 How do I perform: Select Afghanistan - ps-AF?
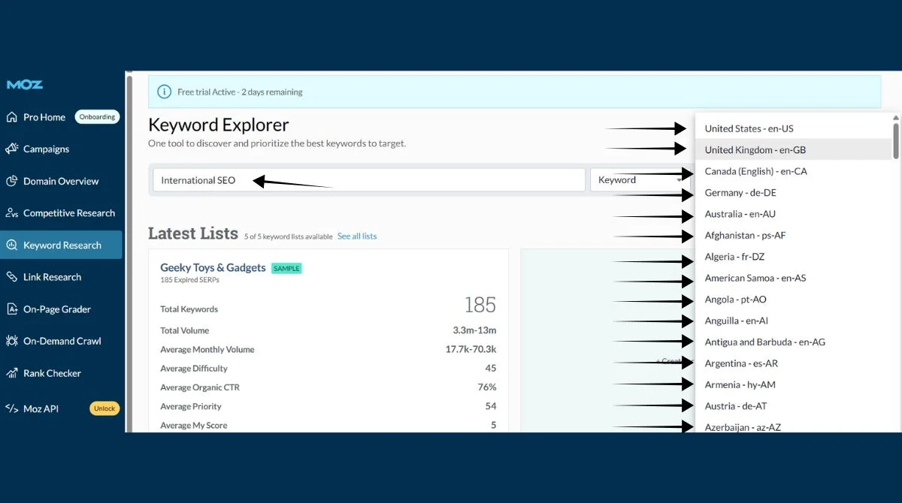794,235
